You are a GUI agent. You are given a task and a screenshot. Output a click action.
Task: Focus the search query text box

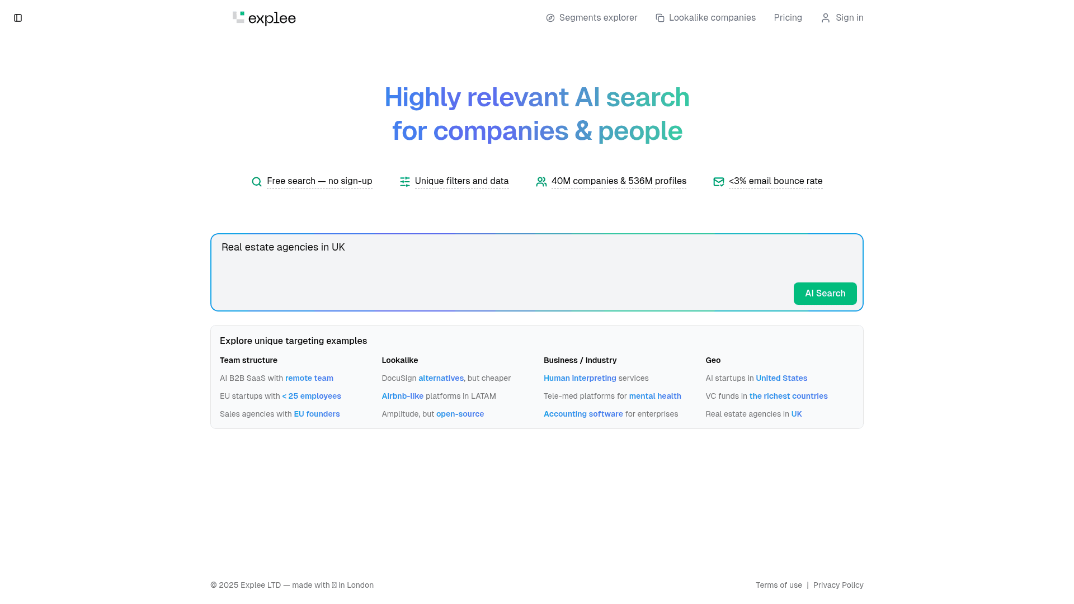(537, 272)
